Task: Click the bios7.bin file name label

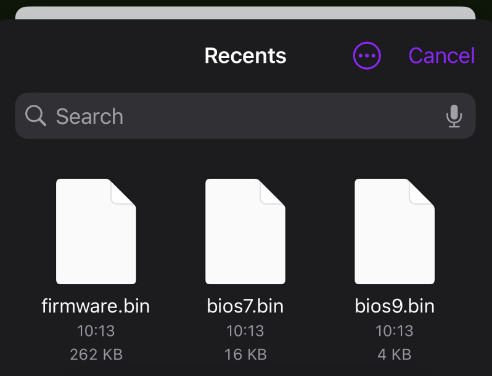Action: click(x=245, y=306)
